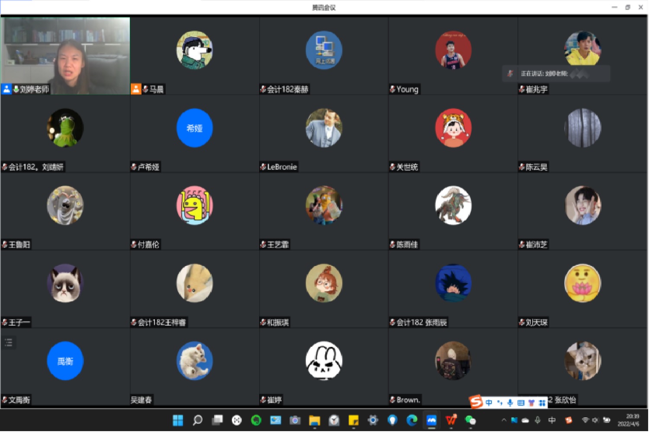This screenshot has height=432, width=649.
Task: Expand the hidden system tray icons chevron
Action: tap(504, 420)
